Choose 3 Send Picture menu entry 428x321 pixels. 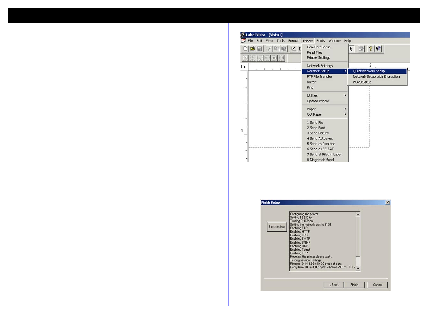point(325,133)
